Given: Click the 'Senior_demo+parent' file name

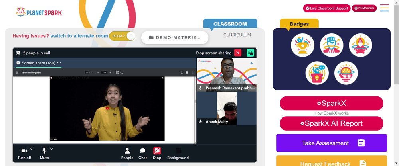Looking at the screenshot, I should [31, 72].
